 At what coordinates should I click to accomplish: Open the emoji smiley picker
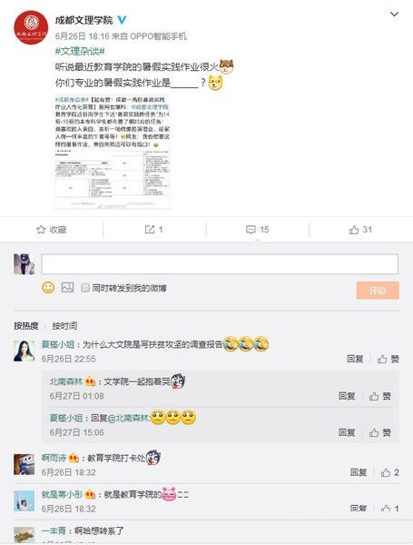coord(48,287)
